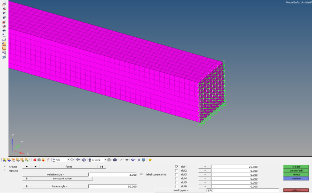
Task: Select the update radio button
Action: click(5, 170)
